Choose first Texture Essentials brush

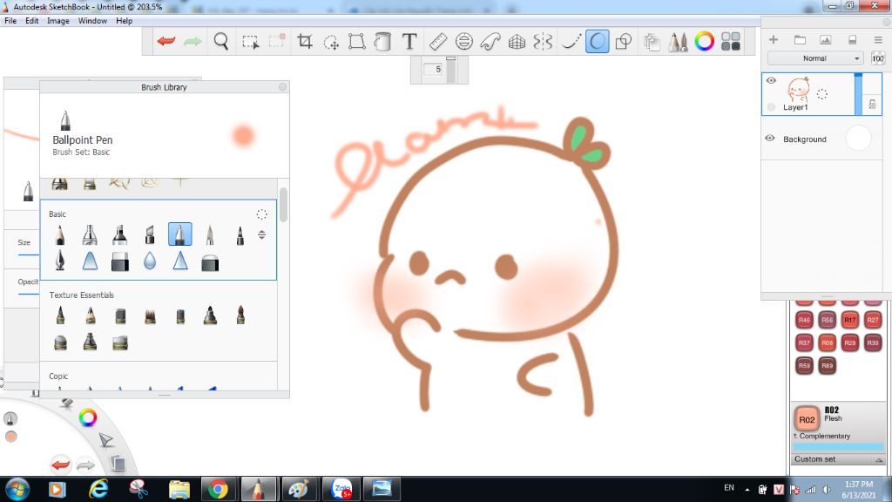tap(60, 315)
